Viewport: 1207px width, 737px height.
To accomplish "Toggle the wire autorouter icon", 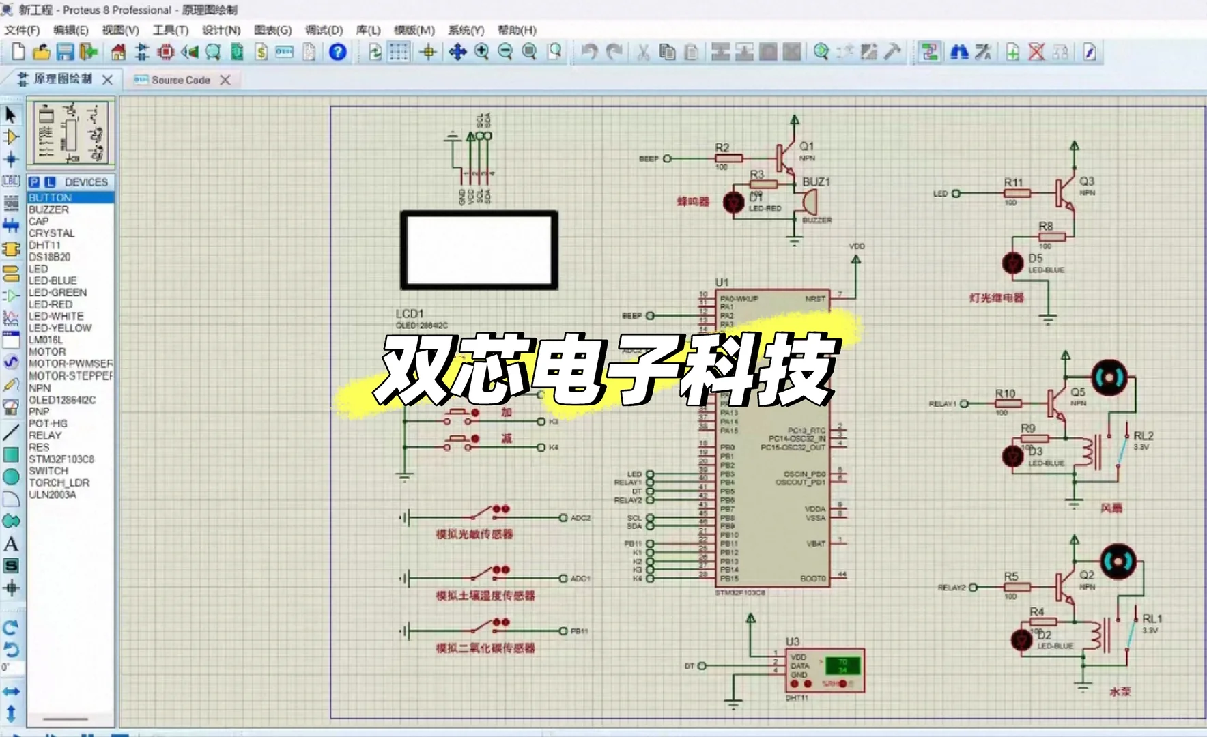I will (928, 51).
